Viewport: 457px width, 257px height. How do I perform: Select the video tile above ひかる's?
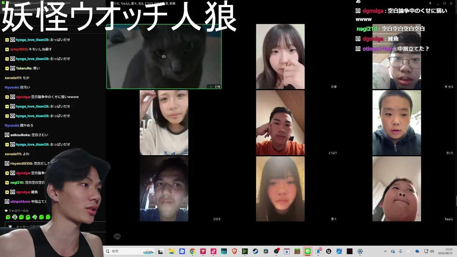click(x=164, y=122)
